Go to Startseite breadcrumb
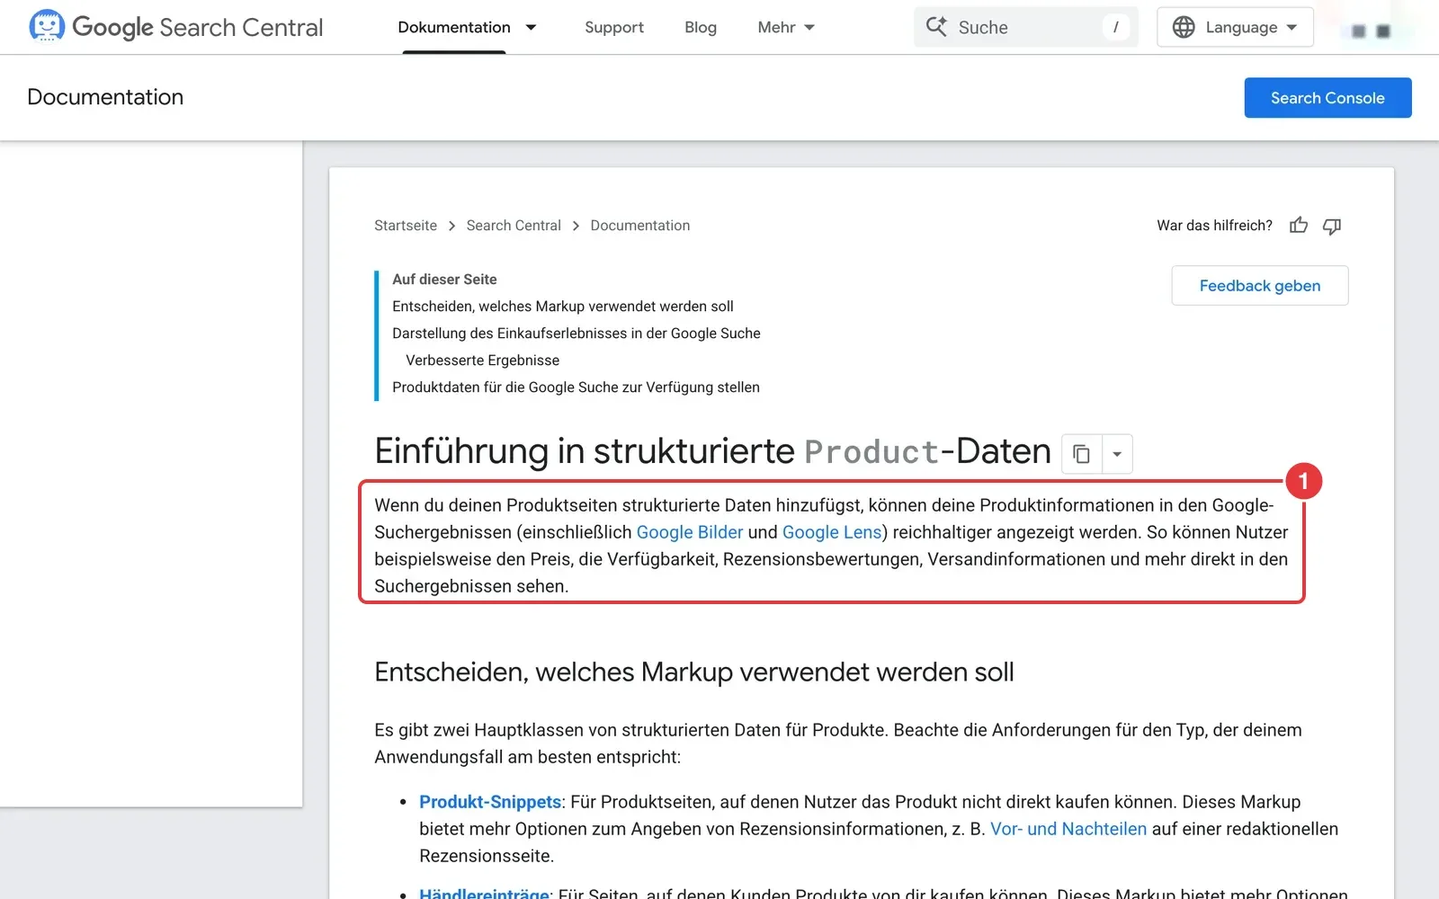 click(406, 226)
